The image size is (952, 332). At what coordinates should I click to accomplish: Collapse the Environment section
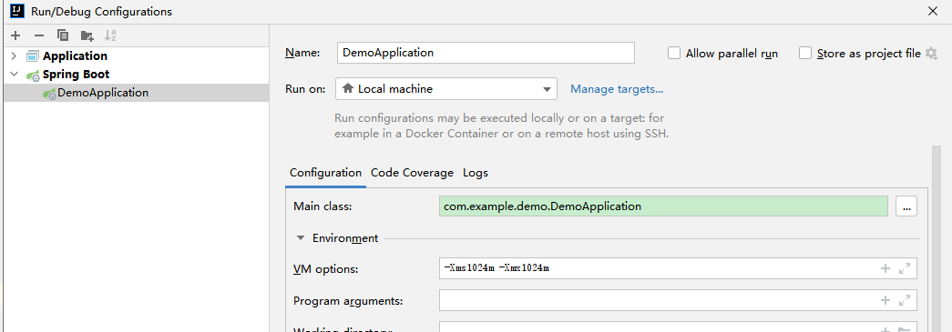[x=300, y=238]
